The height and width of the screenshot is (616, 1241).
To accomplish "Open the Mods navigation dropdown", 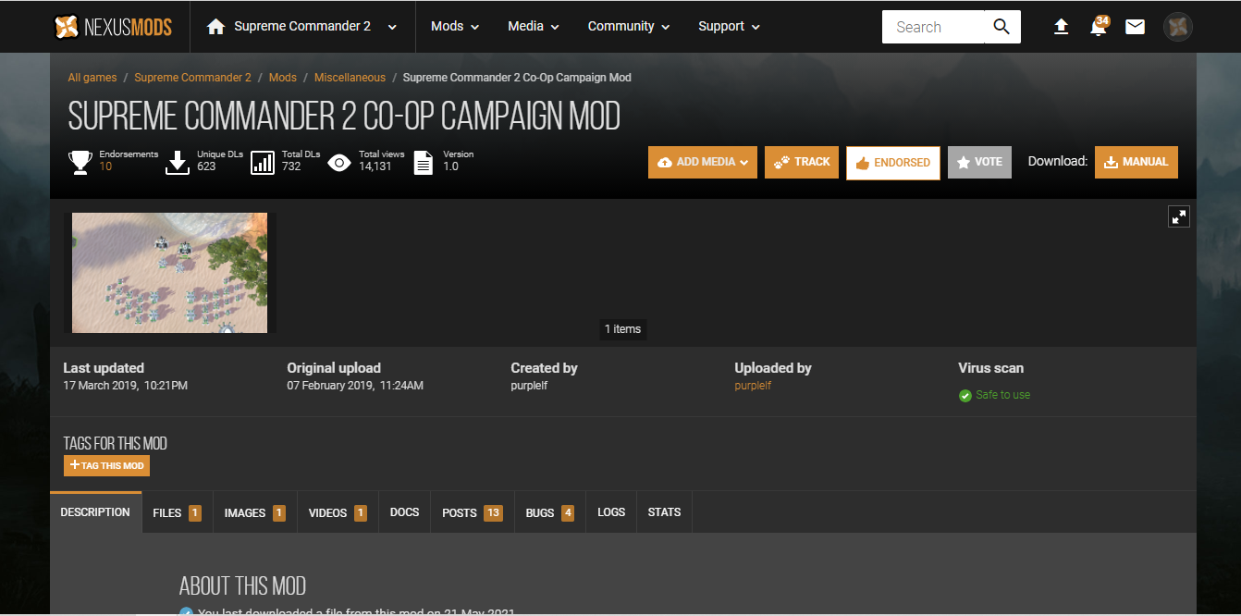I will 455,27.
